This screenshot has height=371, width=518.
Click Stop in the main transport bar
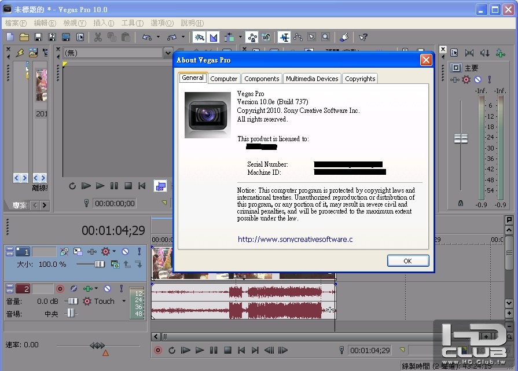(227, 350)
